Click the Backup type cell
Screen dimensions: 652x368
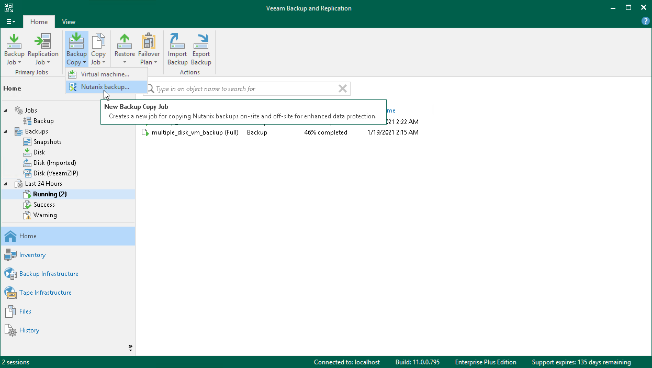point(257,132)
